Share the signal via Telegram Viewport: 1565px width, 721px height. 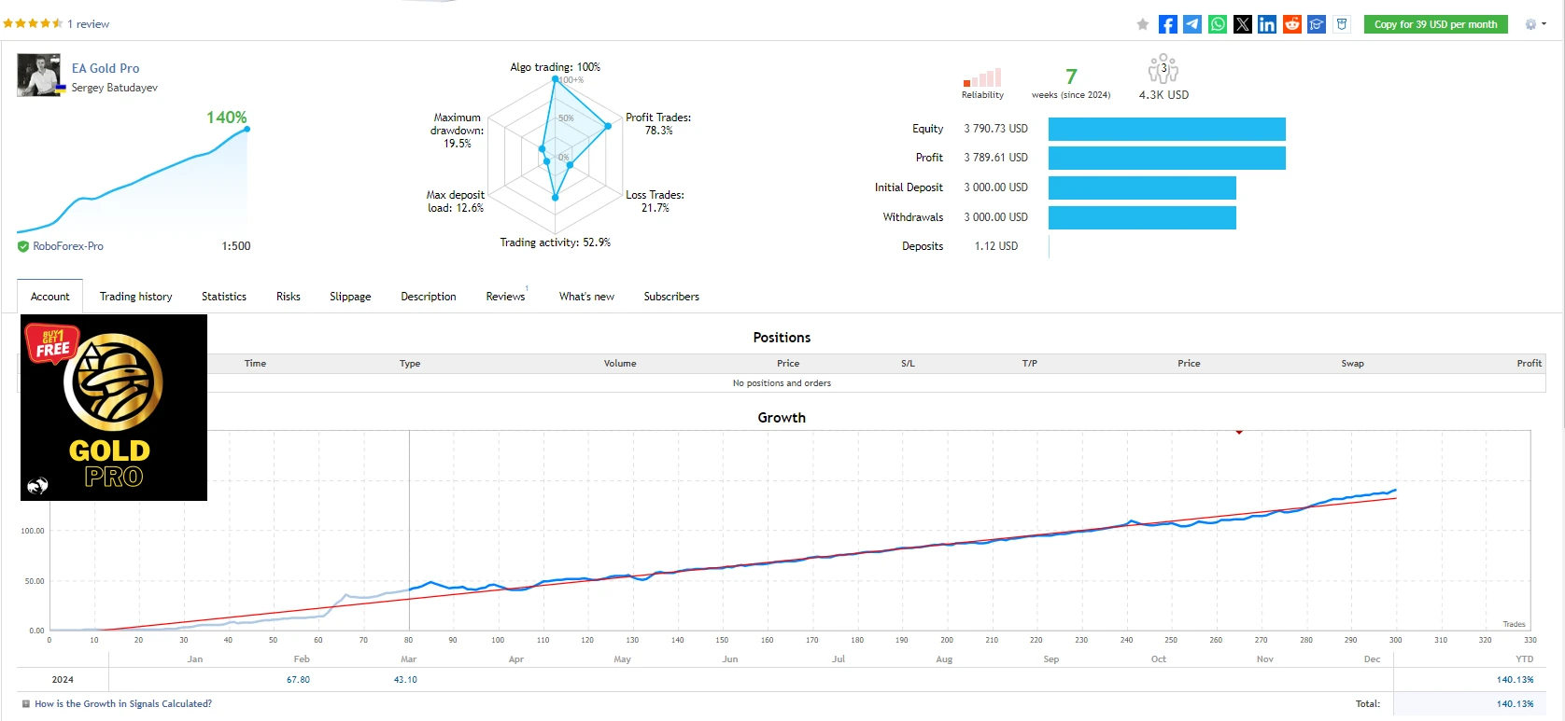1192,24
